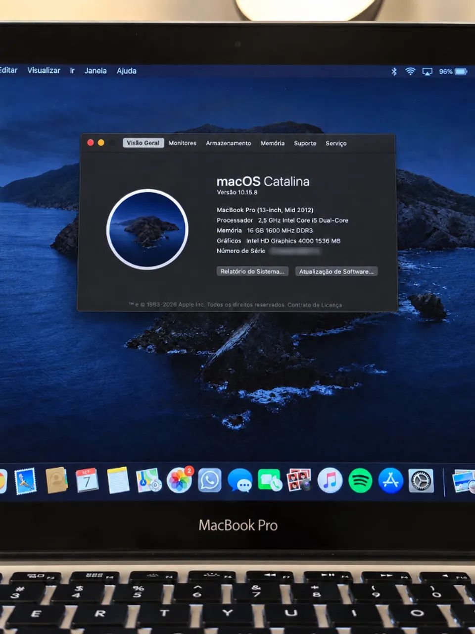
Task: Click Atualização de Software button
Action: (x=336, y=271)
